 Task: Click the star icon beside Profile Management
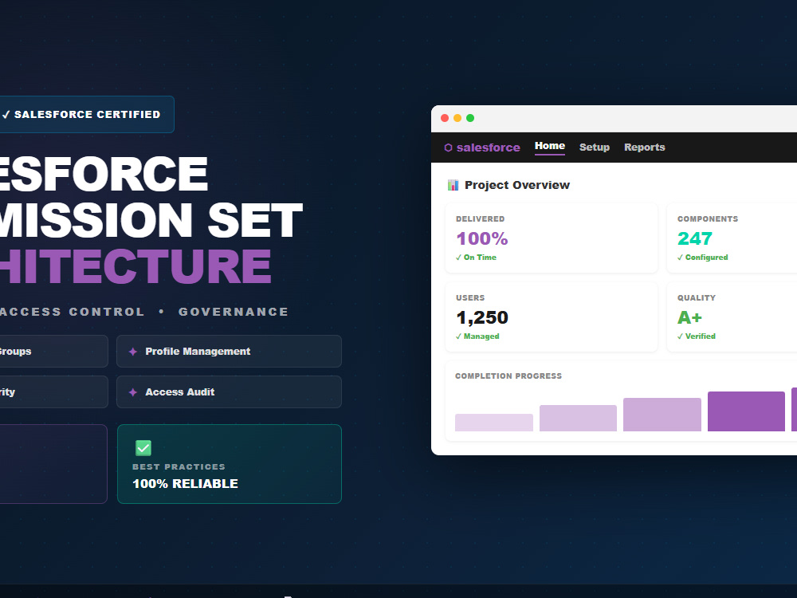click(x=132, y=352)
